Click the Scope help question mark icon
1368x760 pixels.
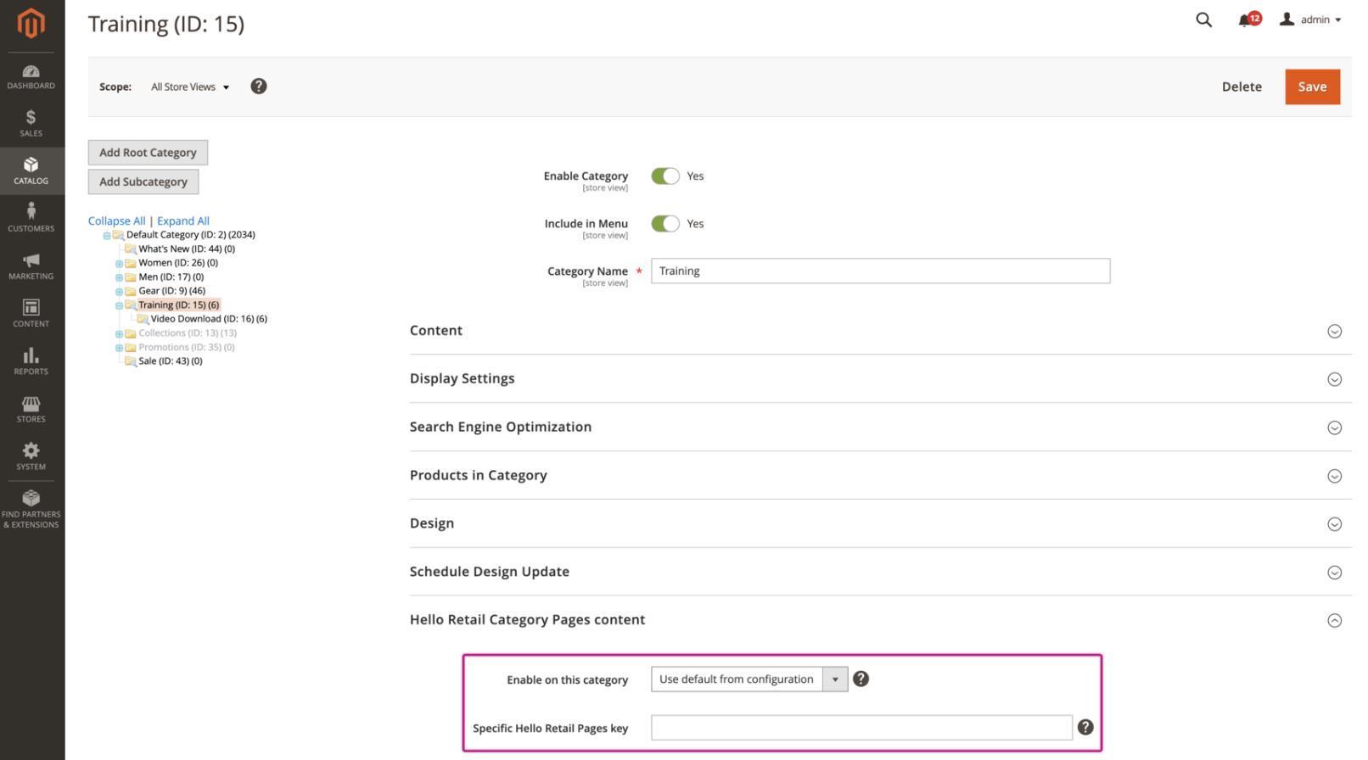[x=259, y=87]
